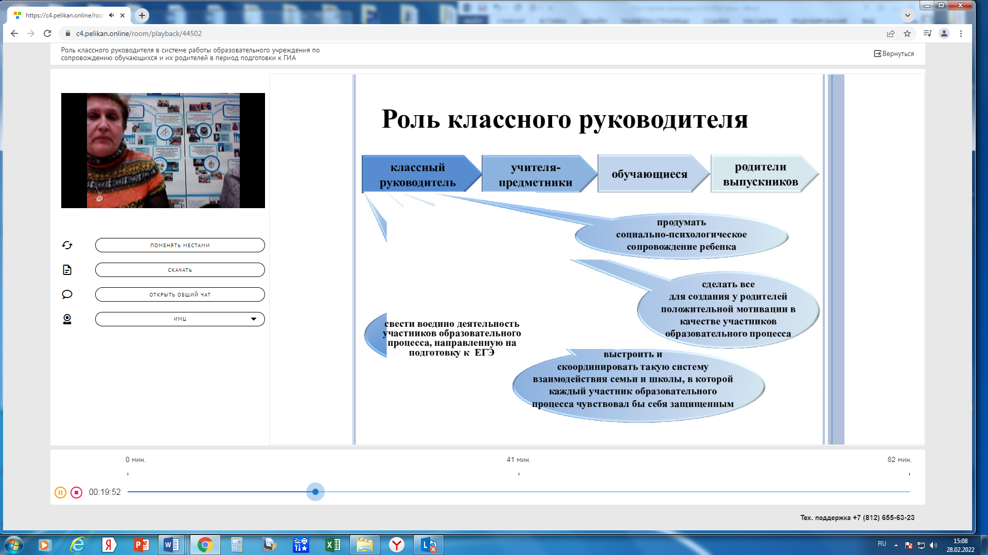Stop playback with the red stop button

77,492
